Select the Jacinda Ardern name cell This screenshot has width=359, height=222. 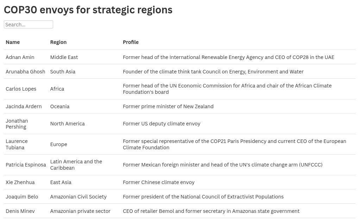[24, 106]
